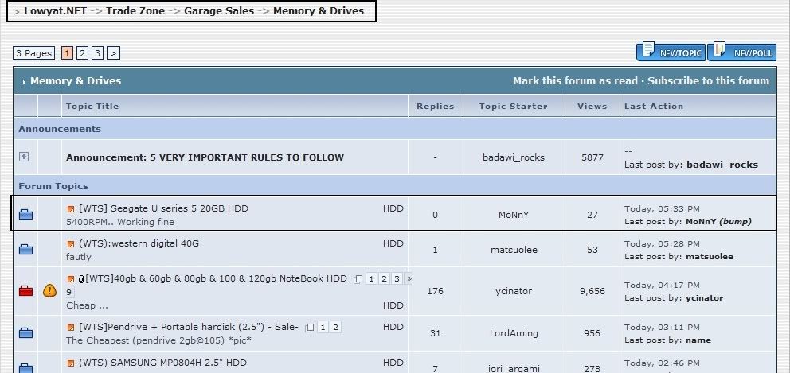Open the '3 Pages' page jump box

point(33,53)
